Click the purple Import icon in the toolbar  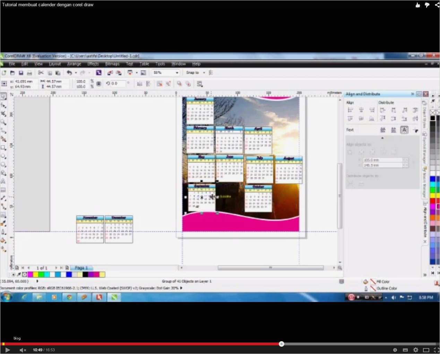(x=99, y=73)
